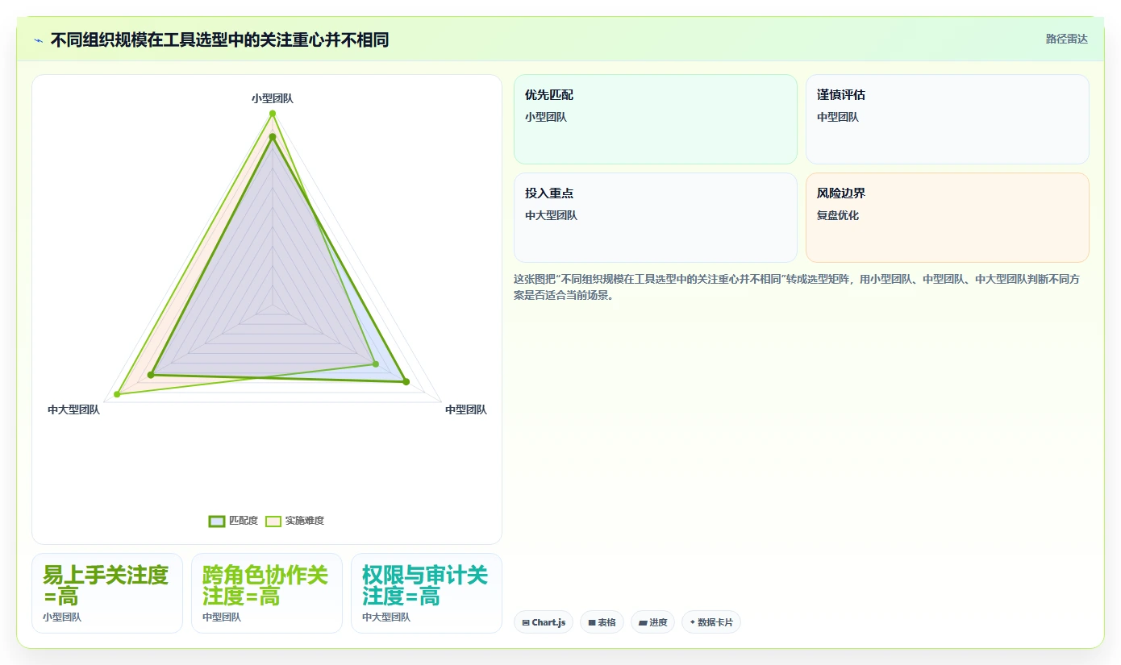Screen dimensions: 1121x665
Task: Toggle the 实施难度 legend item
Action: (x=295, y=521)
